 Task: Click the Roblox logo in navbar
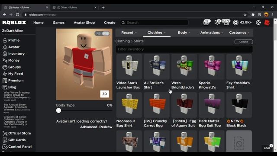[x=14, y=23]
